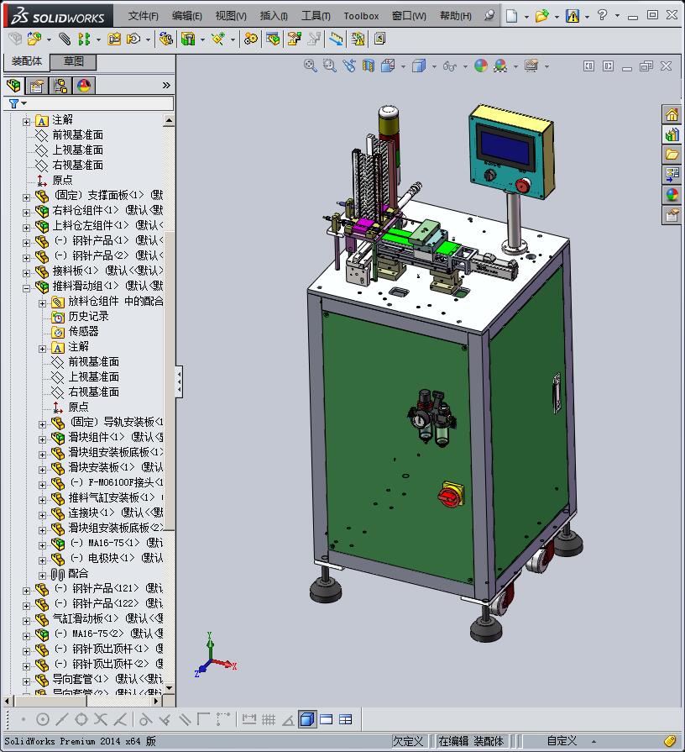
Task: Expand the 滑块组件<1> tree node
Action: [42, 439]
